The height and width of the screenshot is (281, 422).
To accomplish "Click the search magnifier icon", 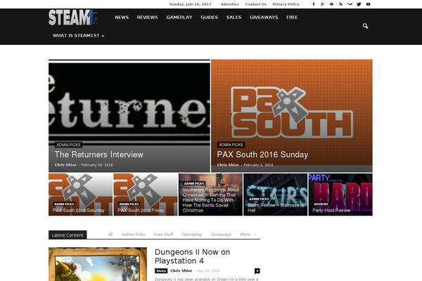I will 365,26.
